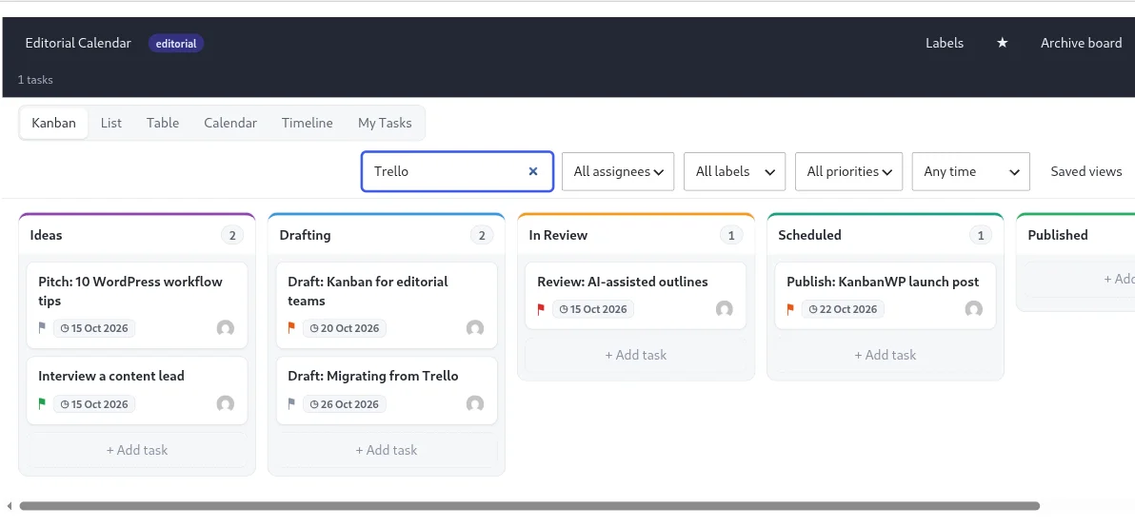Screen dimensions: 1135x527
Task: Open card Pitch: 10 WordPress workflow tips
Action: 137,305
